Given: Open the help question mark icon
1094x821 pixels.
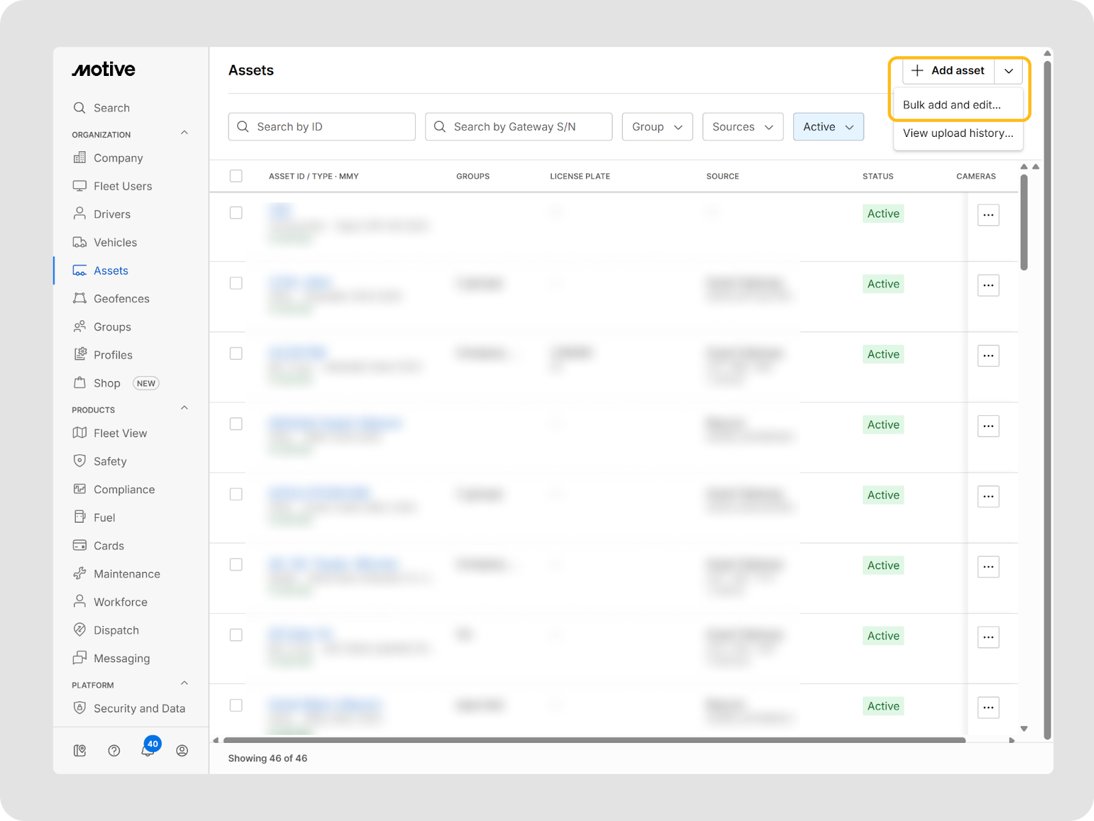Looking at the screenshot, I should (x=114, y=751).
